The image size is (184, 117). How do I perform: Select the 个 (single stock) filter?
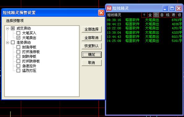(156, 15)
